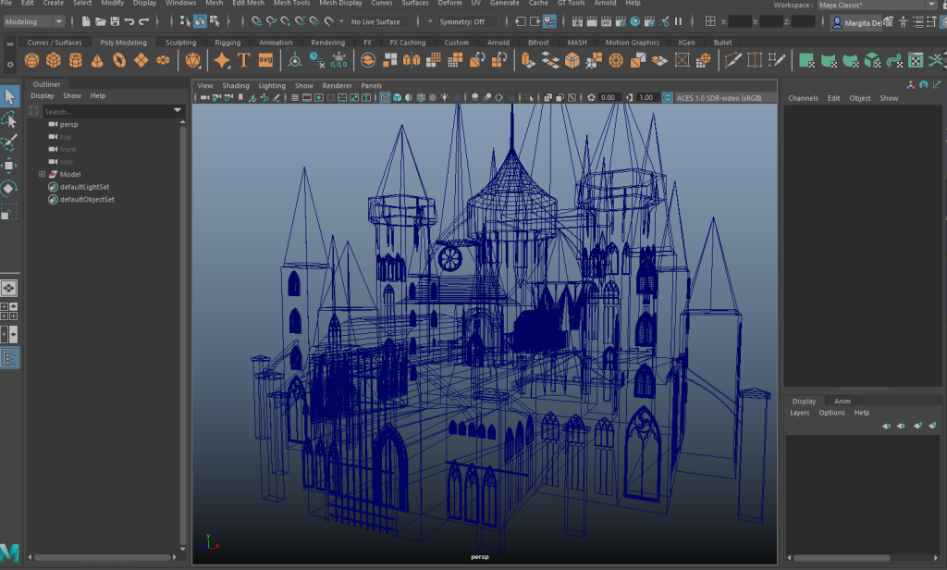
Task: Create polygon Type text with the T icon
Action: [244, 60]
